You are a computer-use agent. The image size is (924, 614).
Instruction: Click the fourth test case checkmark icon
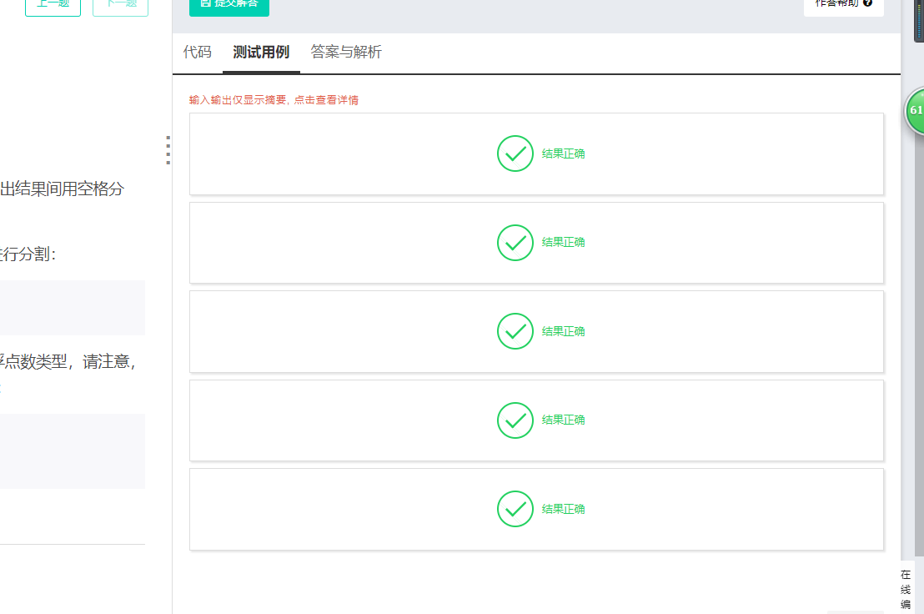point(515,420)
